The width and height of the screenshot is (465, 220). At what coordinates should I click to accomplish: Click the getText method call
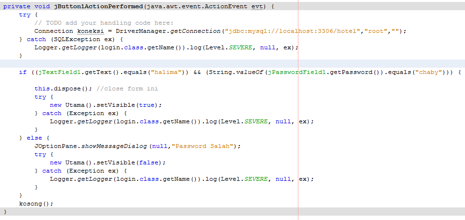tap(98, 72)
